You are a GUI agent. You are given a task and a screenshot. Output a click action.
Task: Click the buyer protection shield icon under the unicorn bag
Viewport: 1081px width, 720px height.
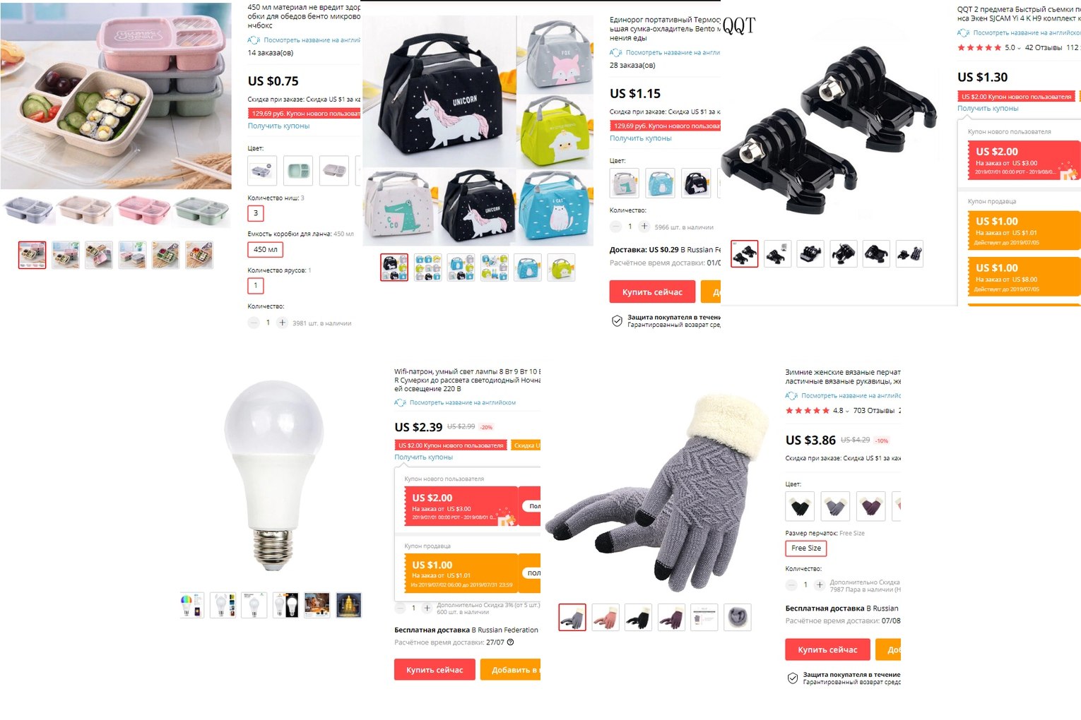click(617, 321)
